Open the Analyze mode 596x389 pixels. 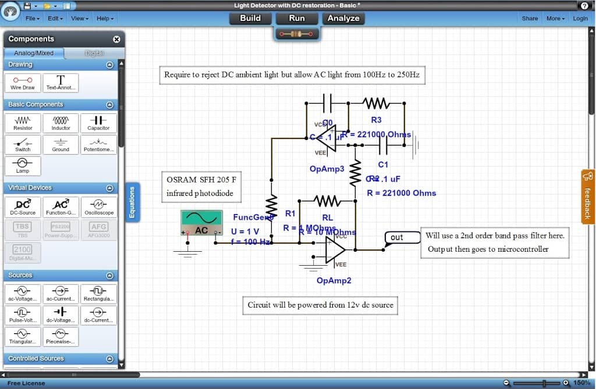(x=343, y=18)
